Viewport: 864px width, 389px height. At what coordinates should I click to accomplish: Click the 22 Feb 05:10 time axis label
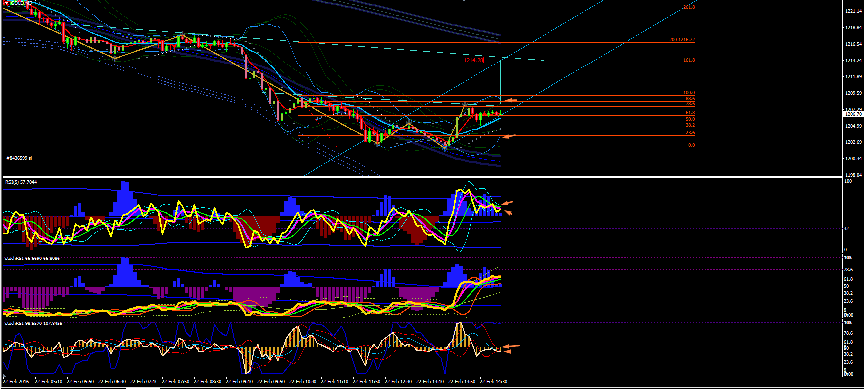point(49,382)
